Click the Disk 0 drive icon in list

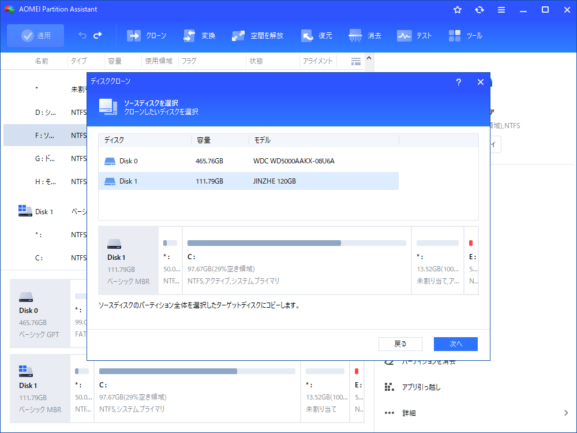(x=110, y=161)
